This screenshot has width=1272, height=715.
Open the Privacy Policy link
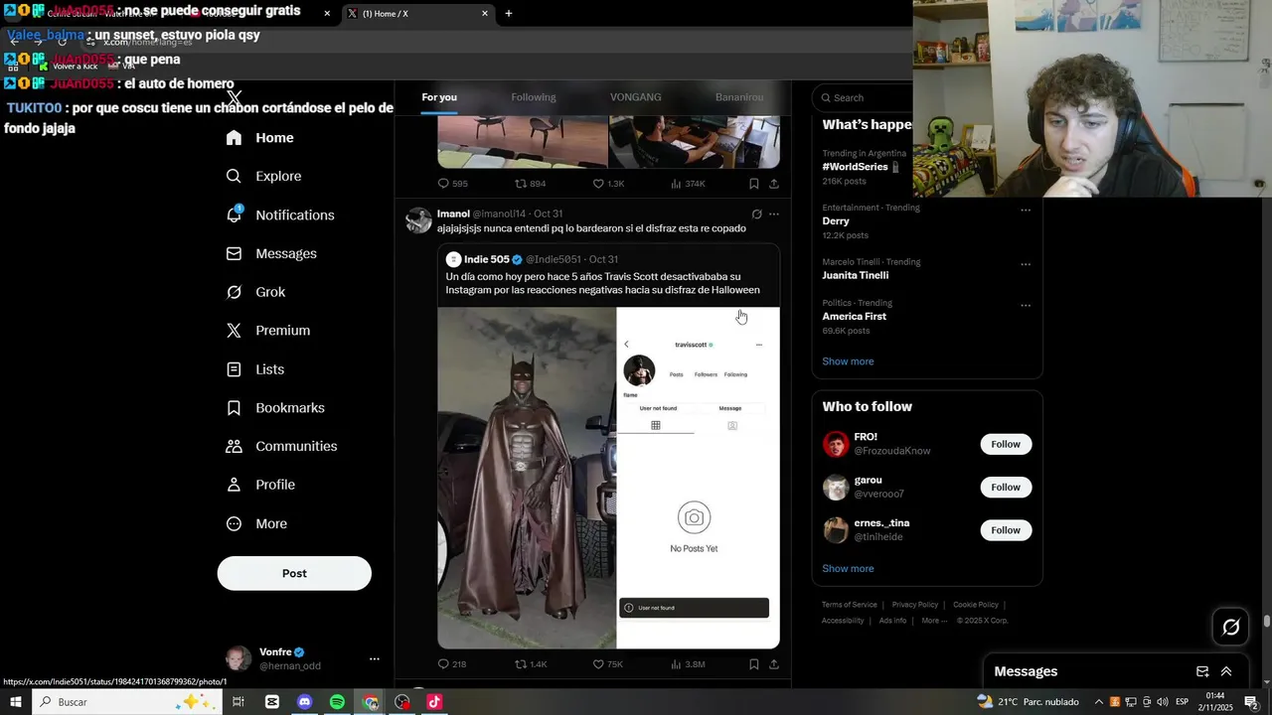tap(915, 605)
